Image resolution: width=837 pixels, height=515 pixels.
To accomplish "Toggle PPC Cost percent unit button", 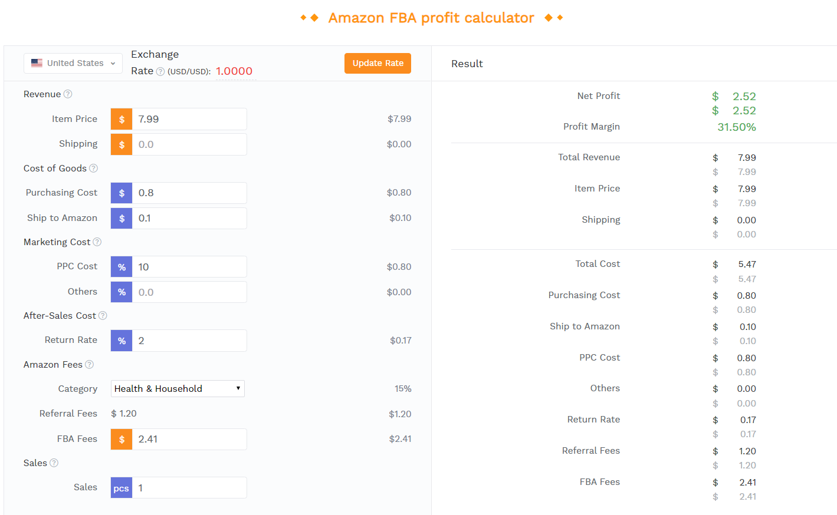I will coord(122,267).
